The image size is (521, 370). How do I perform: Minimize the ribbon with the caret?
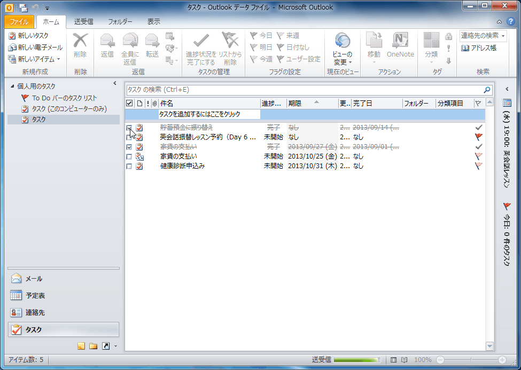coord(499,22)
